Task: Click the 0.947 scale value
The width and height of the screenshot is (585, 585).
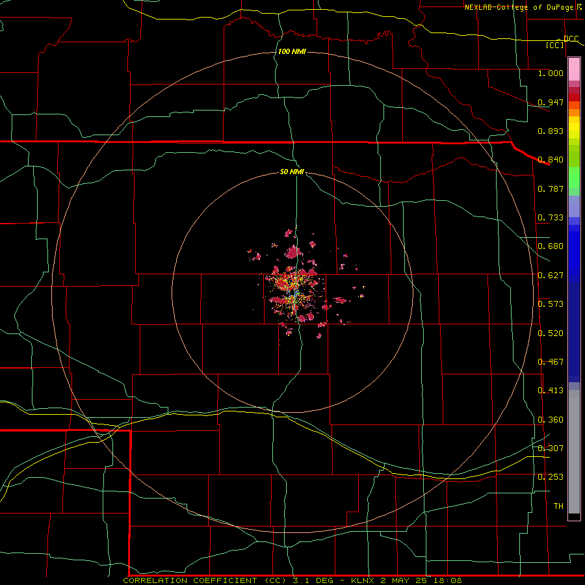Action: 551,102
